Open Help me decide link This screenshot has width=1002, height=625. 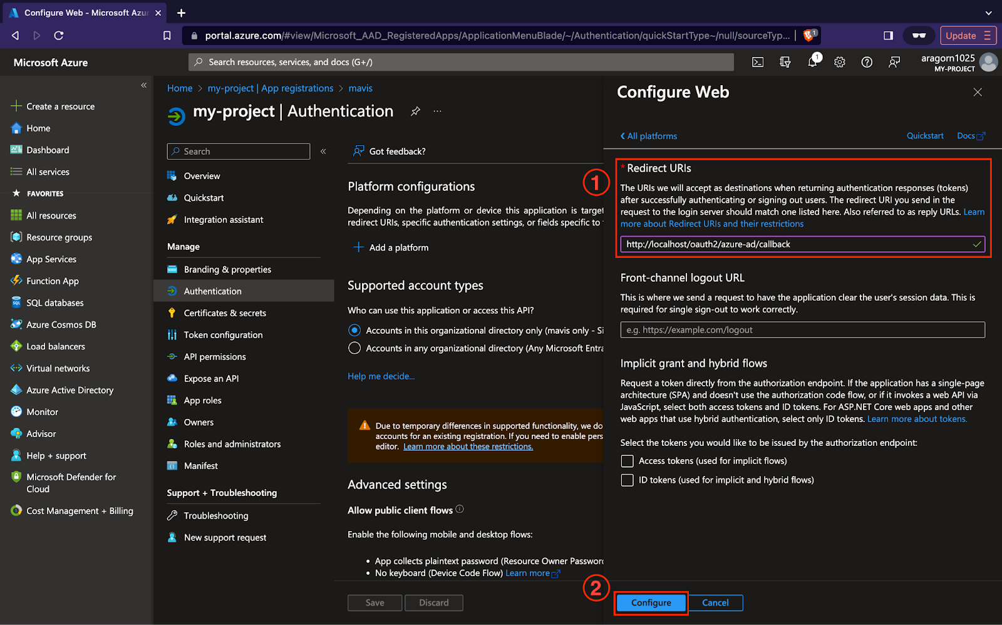pos(381,376)
